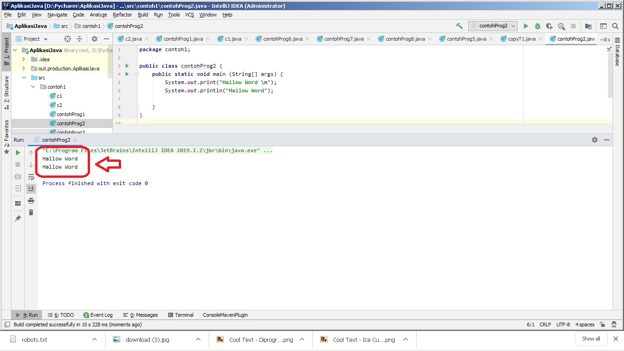Screen dimensions: 624x351
Task: Toggle read-only mode via status bar lock
Action: (x=602, y=324)
